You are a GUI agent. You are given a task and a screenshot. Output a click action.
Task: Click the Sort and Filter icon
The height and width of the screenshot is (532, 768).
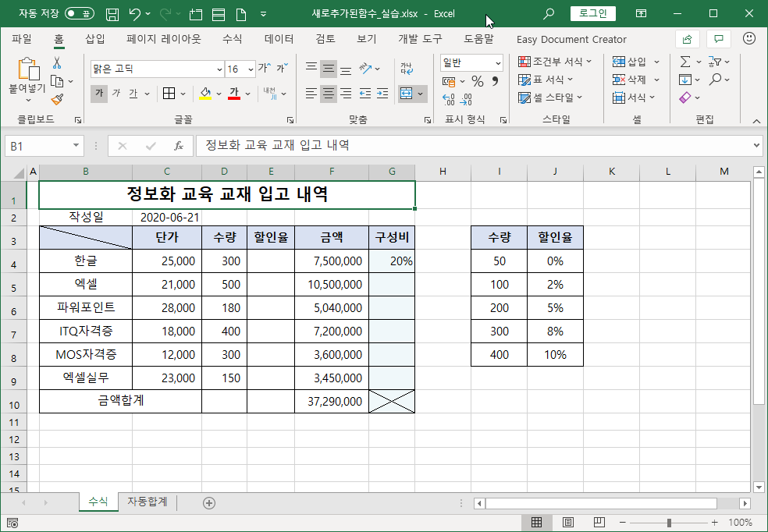pyautogui.click(x=715, y=62)
